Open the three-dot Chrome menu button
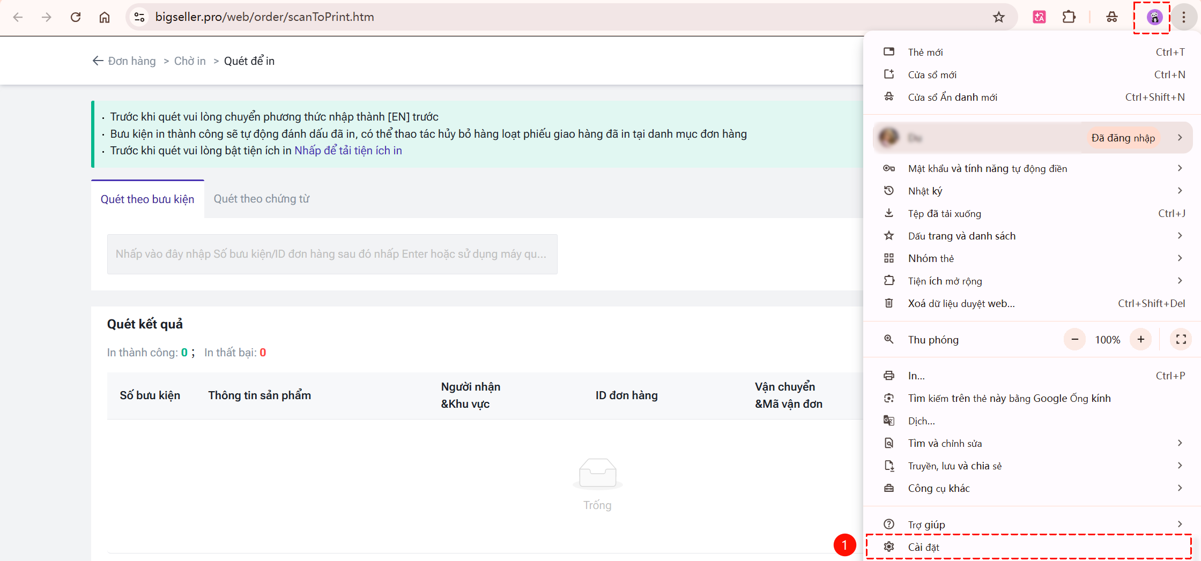Image resolution: width=1201 pixels, height=561 pixels. point(1184,17)
